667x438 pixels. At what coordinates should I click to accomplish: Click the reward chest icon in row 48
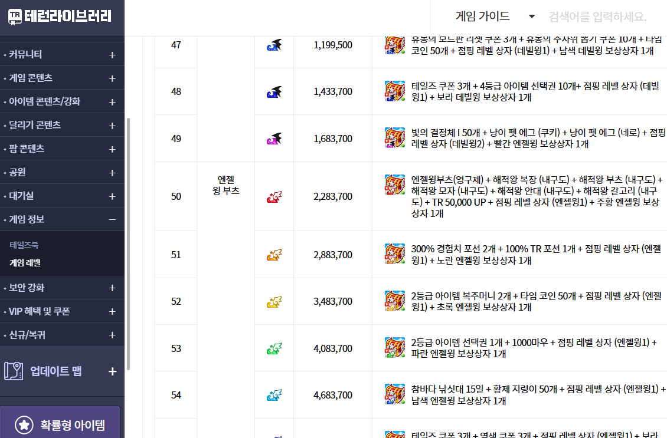(x=394, y=91)
